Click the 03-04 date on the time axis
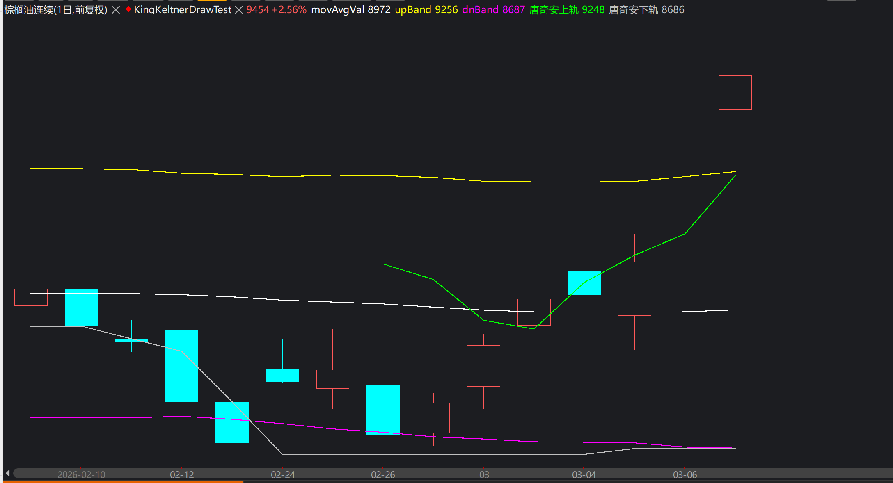The width and height of the screenshot is (893, 483). (584, 475)
